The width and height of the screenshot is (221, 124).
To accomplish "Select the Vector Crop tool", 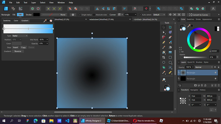I will click(x=164, y=57).
